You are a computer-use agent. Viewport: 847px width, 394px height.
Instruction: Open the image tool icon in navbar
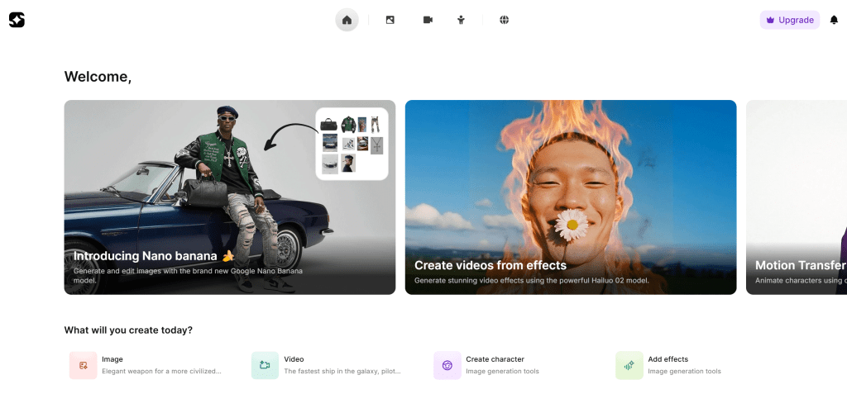click(390, 20)
